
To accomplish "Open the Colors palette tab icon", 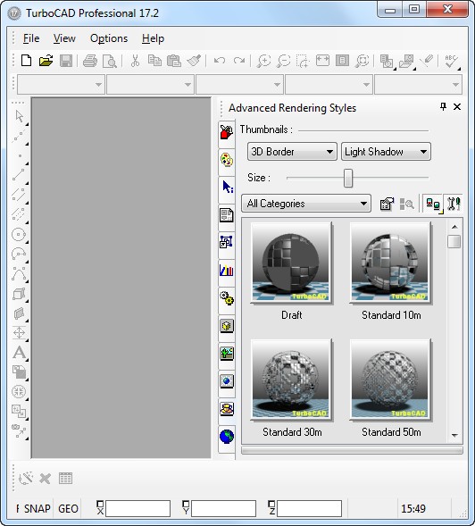I will click(227, 160).
